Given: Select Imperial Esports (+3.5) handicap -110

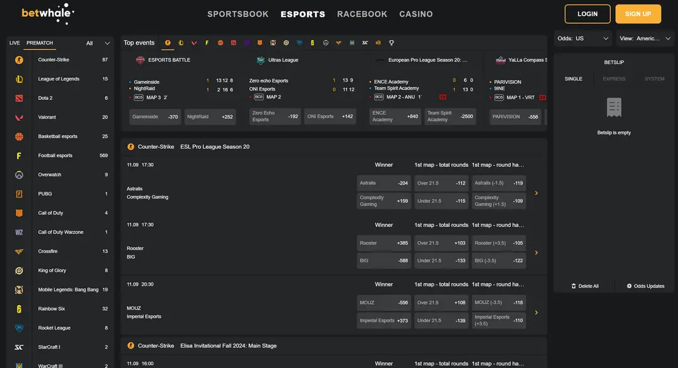Looking at the screenshot, I should pos(498,320).
